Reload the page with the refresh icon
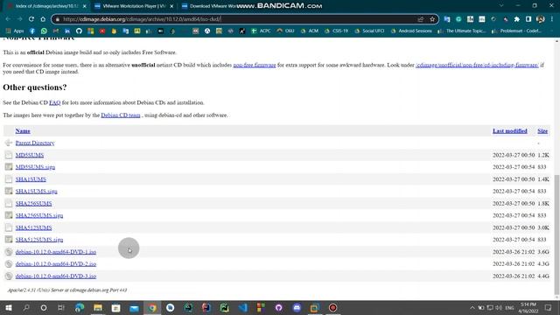Viewport: 560px width, 315px height. coord(31,19)
